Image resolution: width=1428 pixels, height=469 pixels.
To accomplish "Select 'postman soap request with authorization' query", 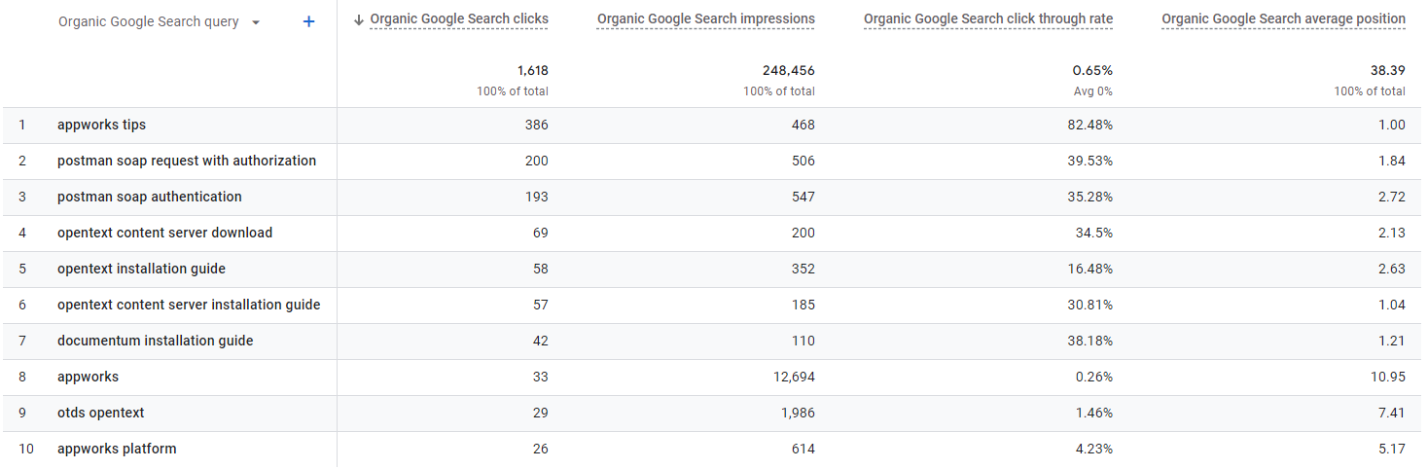I will pos(187,161).
